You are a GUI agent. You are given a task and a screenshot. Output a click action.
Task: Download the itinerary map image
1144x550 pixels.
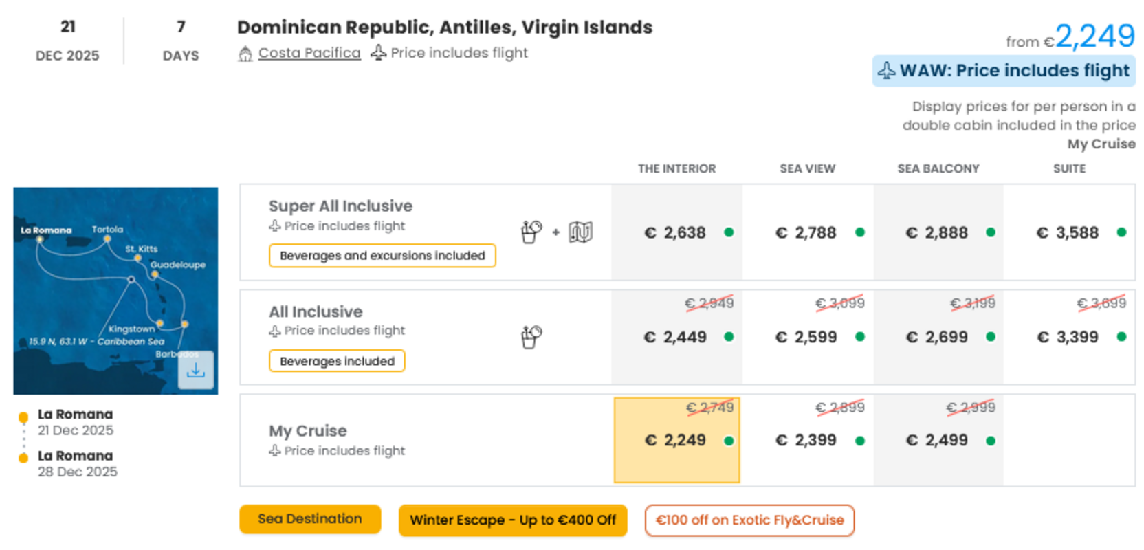point(195,370)
